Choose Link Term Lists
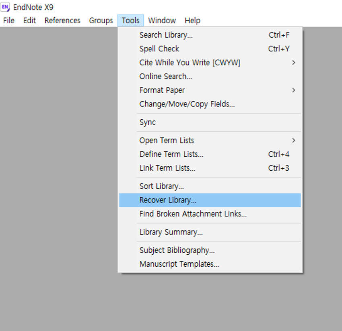 click(x=210, y=168)
